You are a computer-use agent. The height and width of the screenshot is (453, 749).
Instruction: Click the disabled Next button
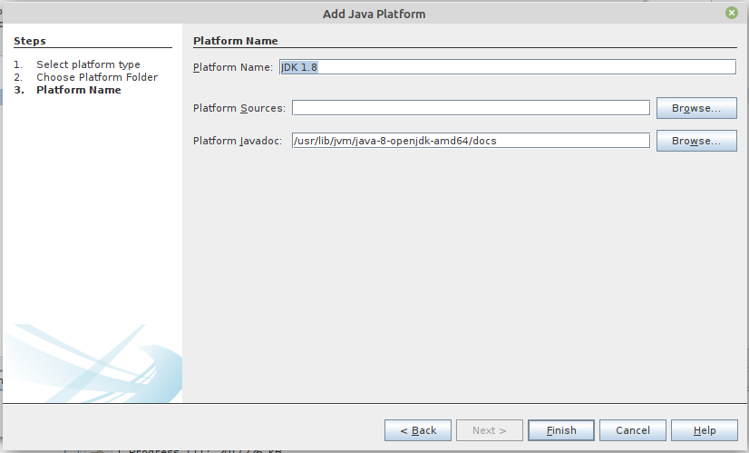click(490, 430)
